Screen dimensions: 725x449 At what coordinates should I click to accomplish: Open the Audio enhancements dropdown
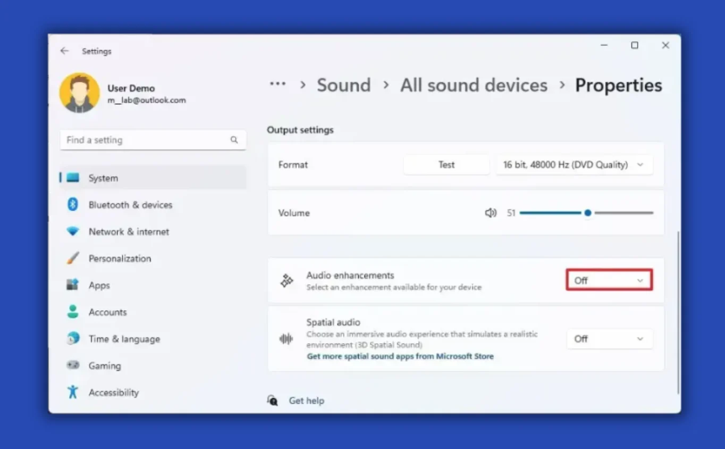pos(609,280)
